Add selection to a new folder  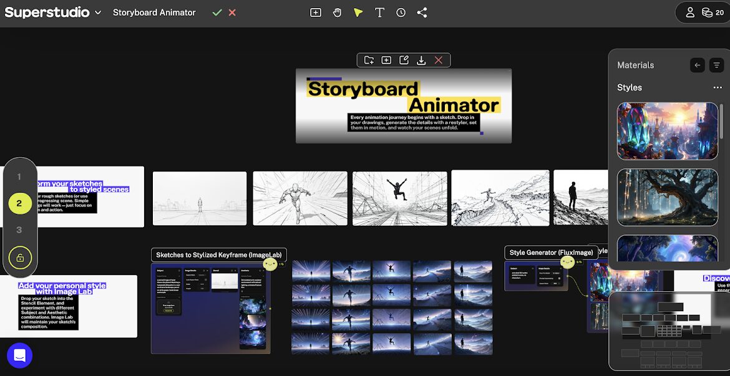tap(369, 60)
